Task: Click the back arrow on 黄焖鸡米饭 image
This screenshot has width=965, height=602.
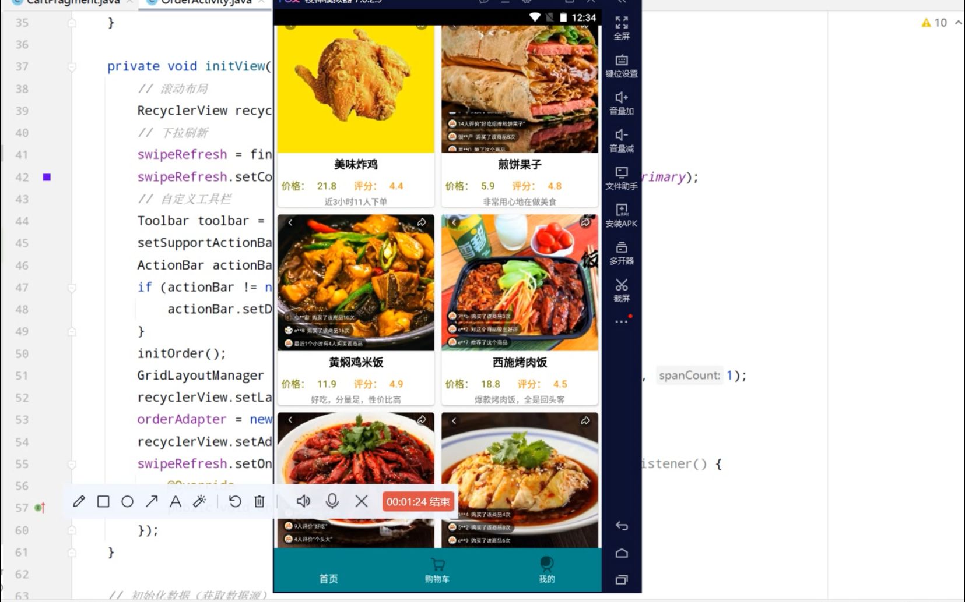Action: click(x=290, y=222)
